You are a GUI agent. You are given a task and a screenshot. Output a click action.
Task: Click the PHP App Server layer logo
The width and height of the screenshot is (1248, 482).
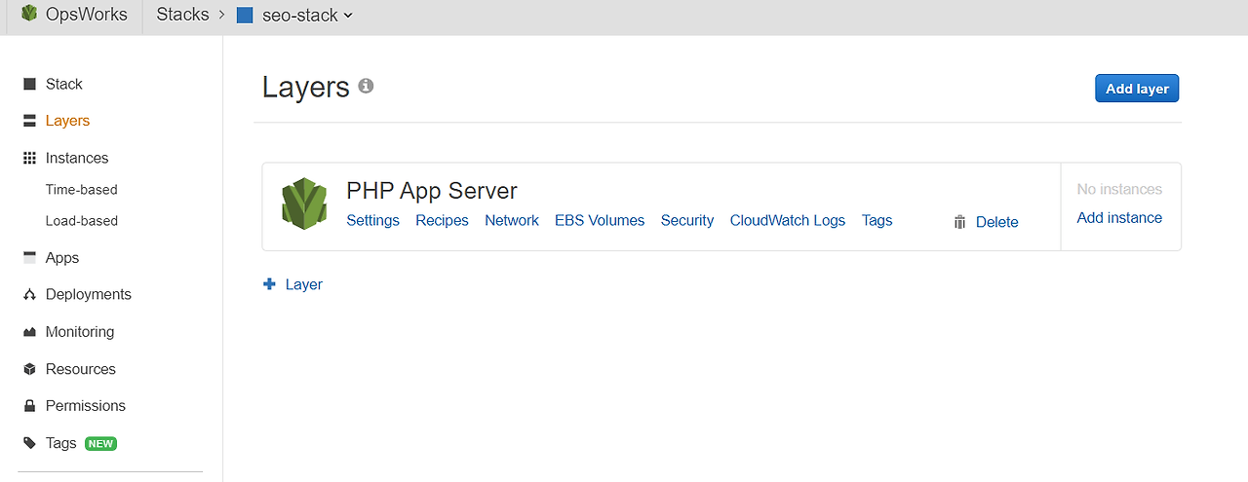point(304,203)
